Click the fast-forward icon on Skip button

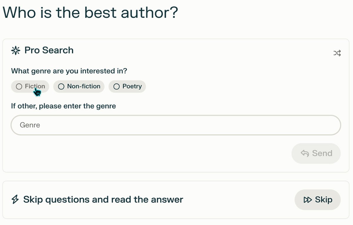click(308, 200)
